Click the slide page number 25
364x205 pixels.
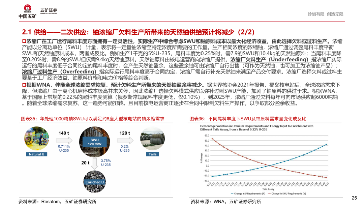354,198
